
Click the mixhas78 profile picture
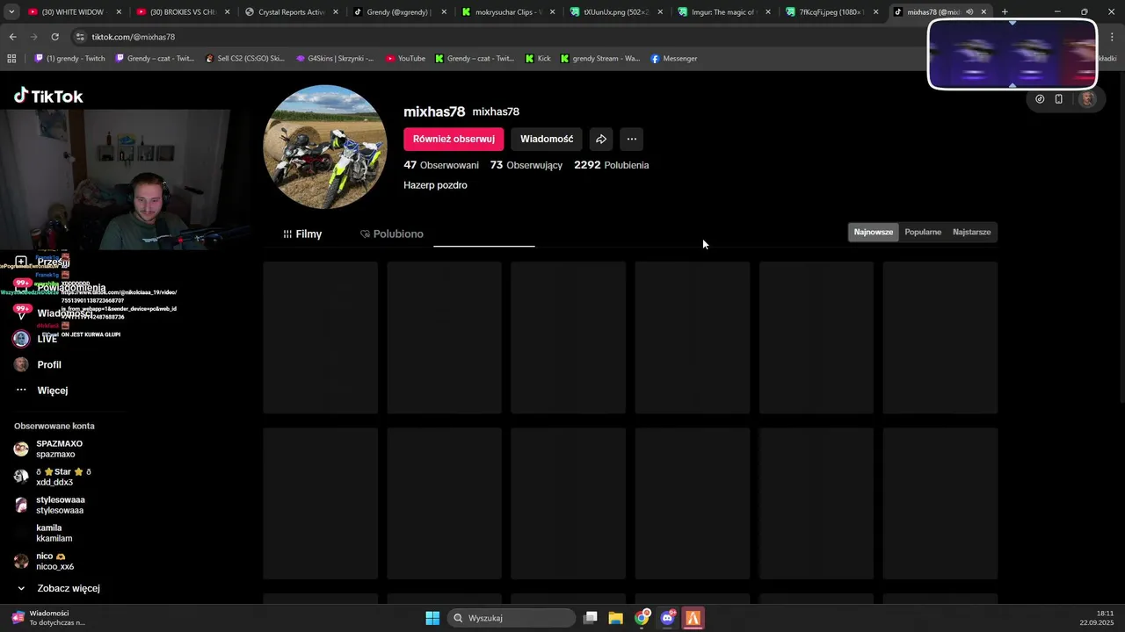point(325,147)
